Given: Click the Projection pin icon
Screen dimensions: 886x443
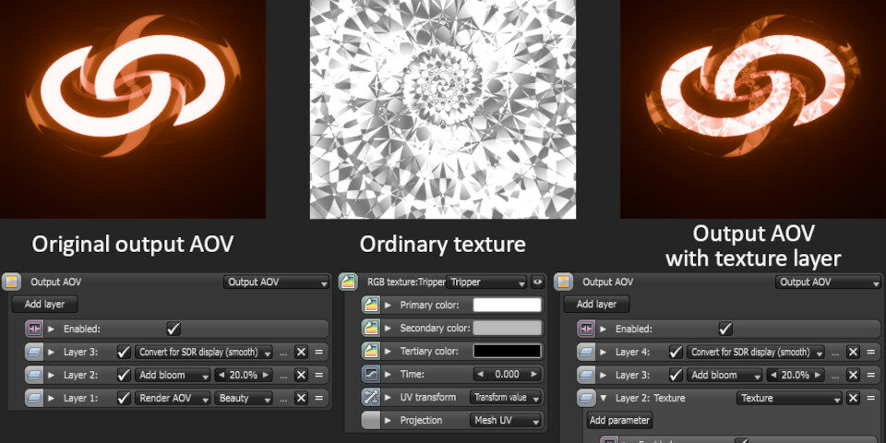Looking at the screenshot, I should click(x=371, y=421).
